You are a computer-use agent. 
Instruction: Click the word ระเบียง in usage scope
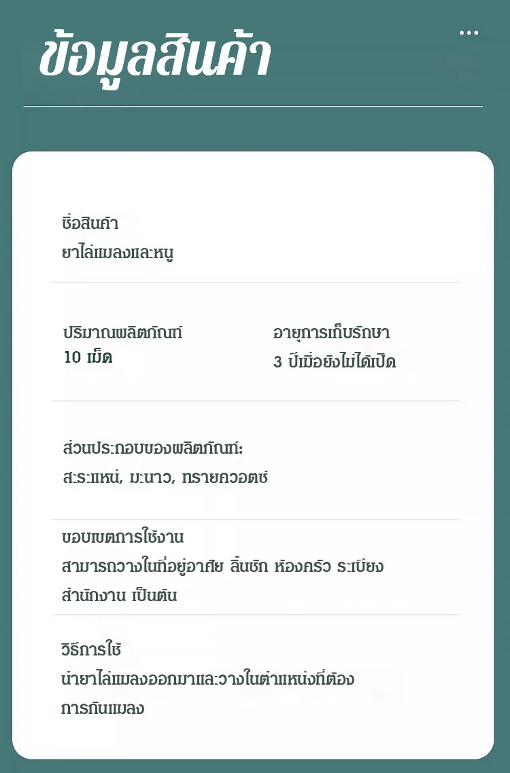[360, 566]
